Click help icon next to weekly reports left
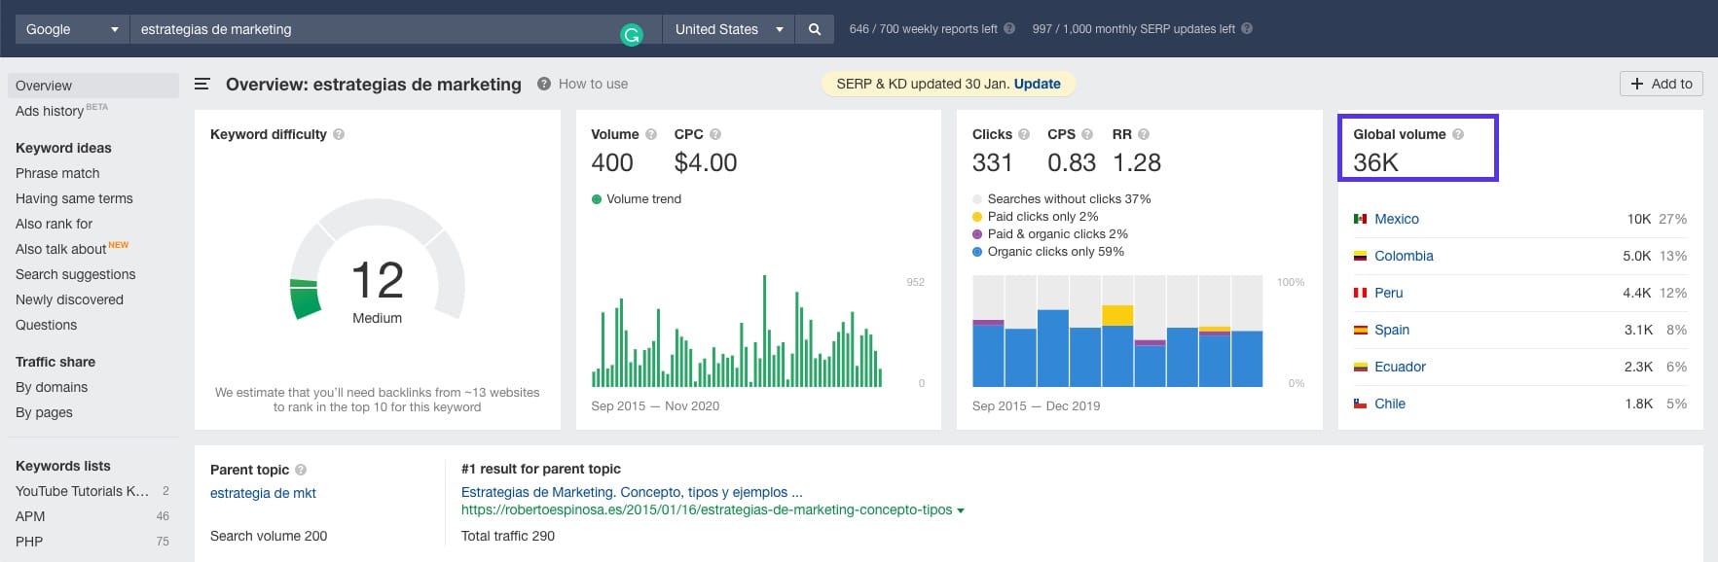Screen dimensions: 1718x562 coord(1009,29)
